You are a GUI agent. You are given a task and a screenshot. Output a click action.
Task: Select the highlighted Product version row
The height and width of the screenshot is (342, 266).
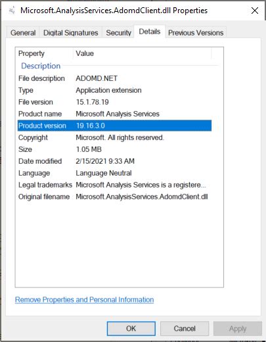pos(114,126)
